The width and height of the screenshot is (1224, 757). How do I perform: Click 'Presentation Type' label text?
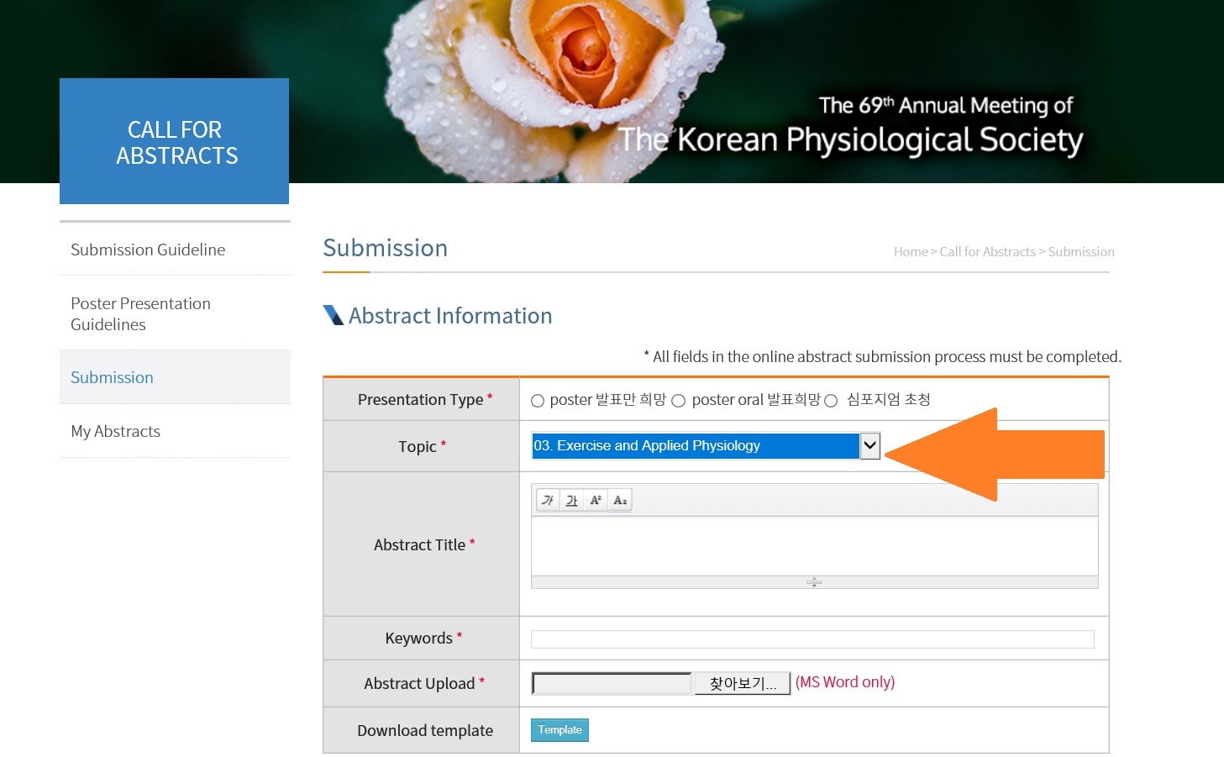pos(420,400)
